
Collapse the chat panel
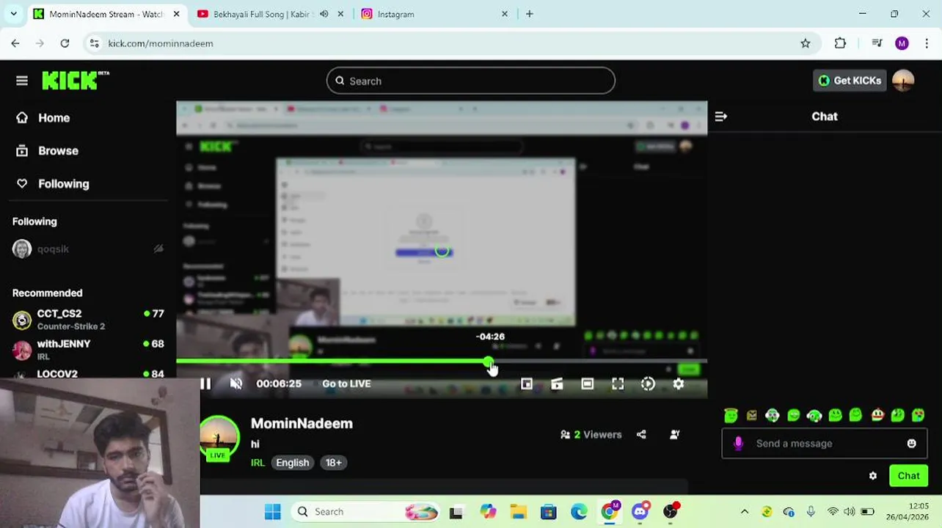(x=720, y=117)
